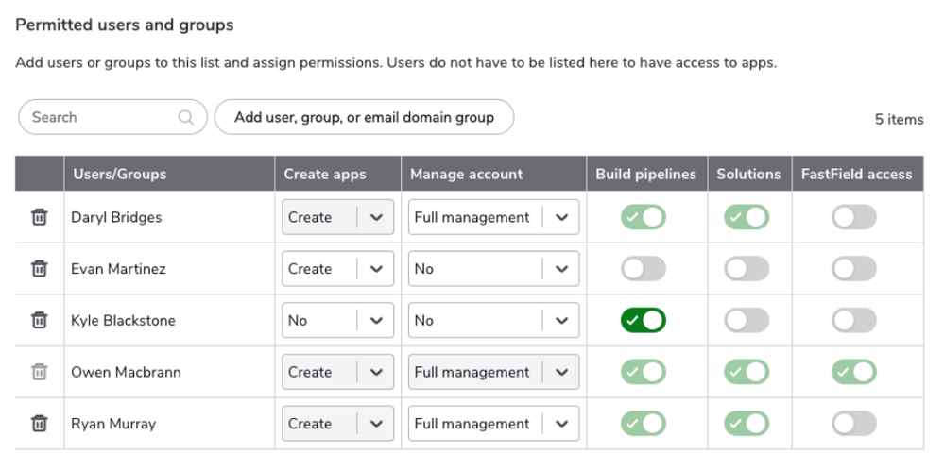Enable Build pipelines for Evan Martinez
The width and height of the screenshot is (944, 470).
coord(644,269)
